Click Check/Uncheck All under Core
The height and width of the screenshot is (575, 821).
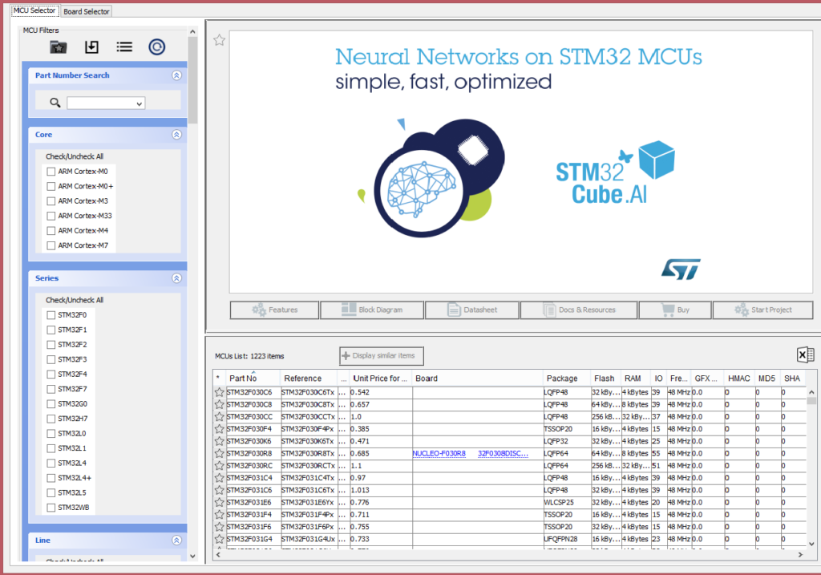point(75,156)
